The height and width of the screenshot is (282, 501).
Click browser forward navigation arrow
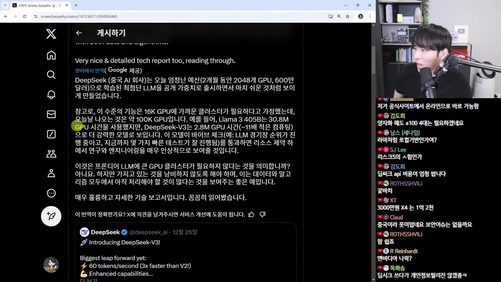[15, 16]
